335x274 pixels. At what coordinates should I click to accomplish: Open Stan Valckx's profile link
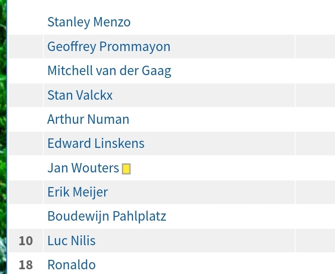pyautogui.click(x=80, y=95)
